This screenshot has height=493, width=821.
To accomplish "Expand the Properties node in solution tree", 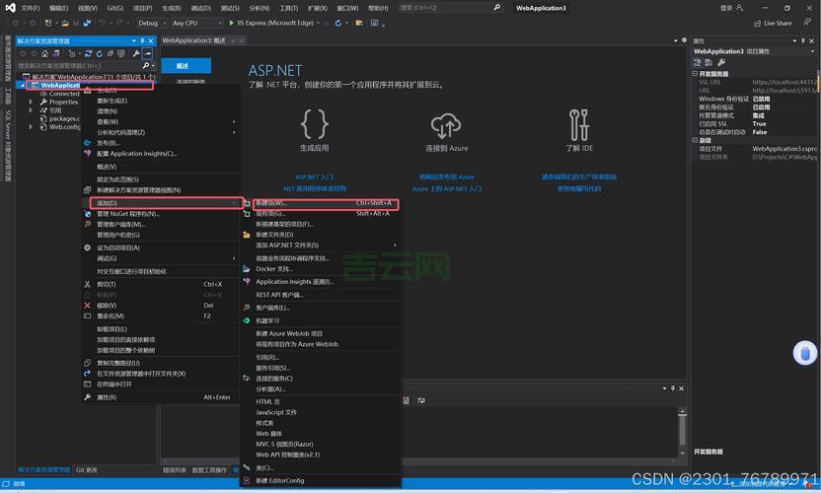I will tap(31, 102).
